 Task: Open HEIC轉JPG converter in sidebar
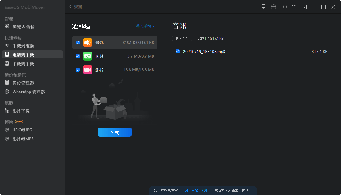point(22,130)
